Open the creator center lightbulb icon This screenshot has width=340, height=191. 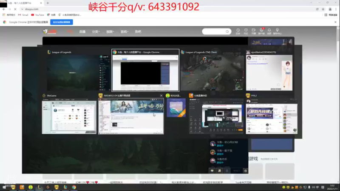click(x=277, y=31)
